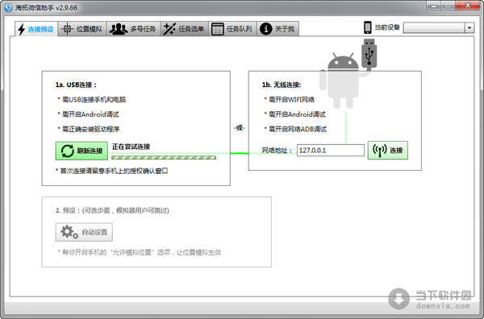The width and height of the screenshot is (484, 319).
Task: Click the USB plug icon
Action: point(369,53)
